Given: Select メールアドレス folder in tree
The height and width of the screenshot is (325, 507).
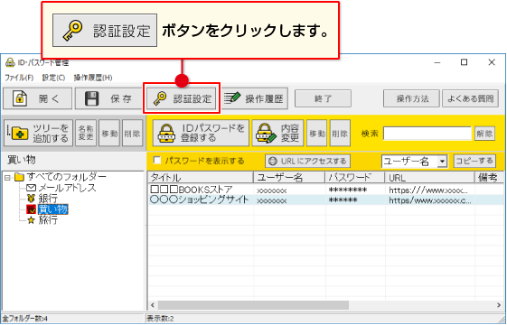Looking at the screenshot, I should [67, 188].
